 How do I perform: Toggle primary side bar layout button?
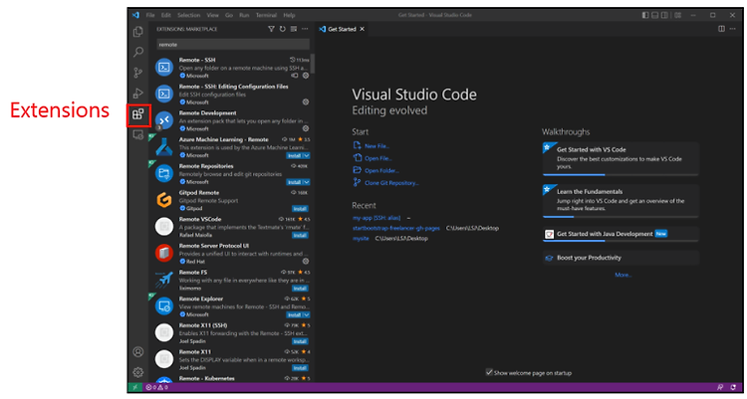click(x=645, y=15)
